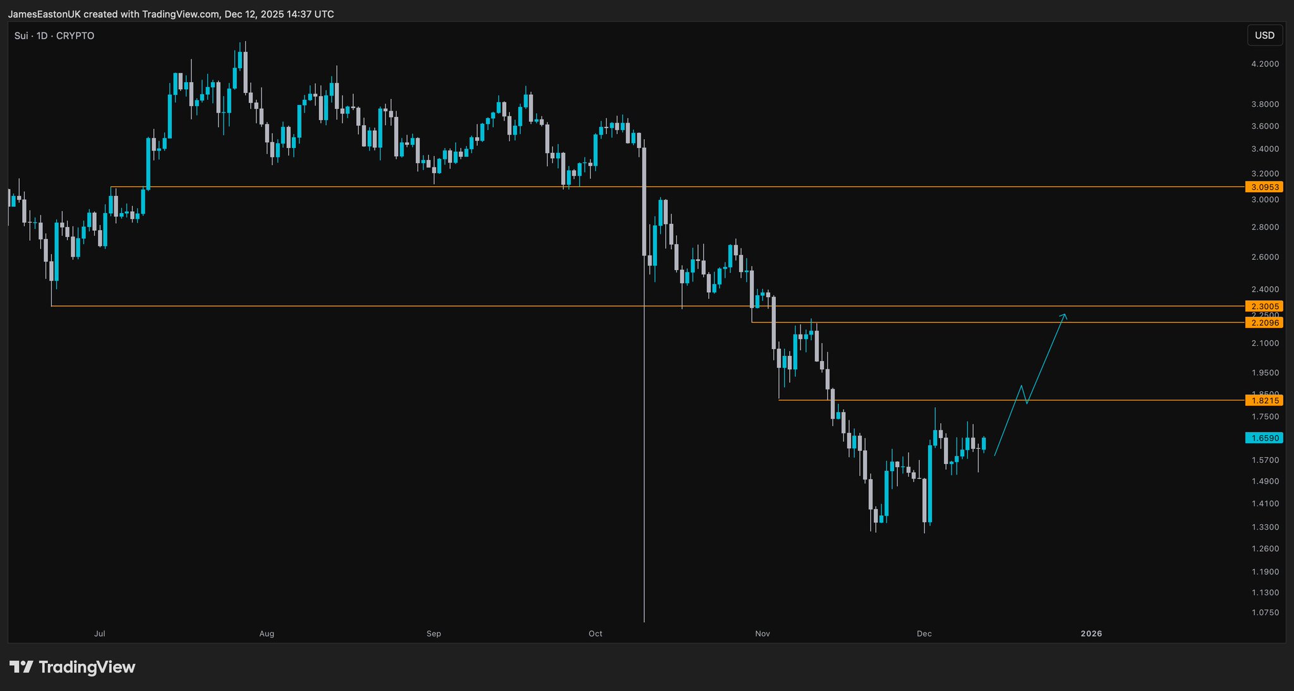Click the 2.2096 horizontal level label
This screenshot has width=1294, height=691.
point(1264,322)
